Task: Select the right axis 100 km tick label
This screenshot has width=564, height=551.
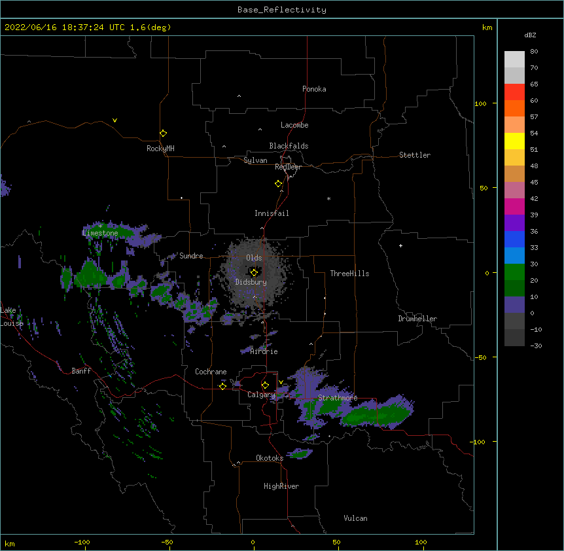Action: pyautogui.click(x=480, y=103)
